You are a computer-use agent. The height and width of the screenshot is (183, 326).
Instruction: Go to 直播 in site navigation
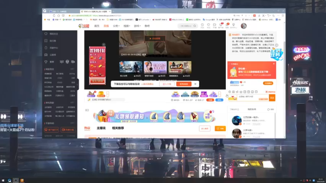pos(106,26)
